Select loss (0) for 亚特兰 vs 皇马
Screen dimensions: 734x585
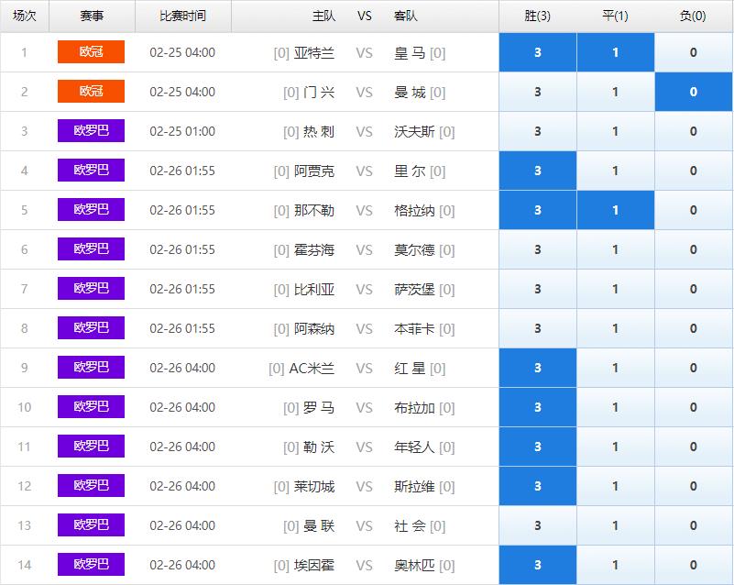click(694, 52)
